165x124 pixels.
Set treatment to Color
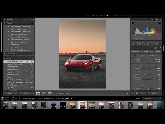click(x=146, y=51)
